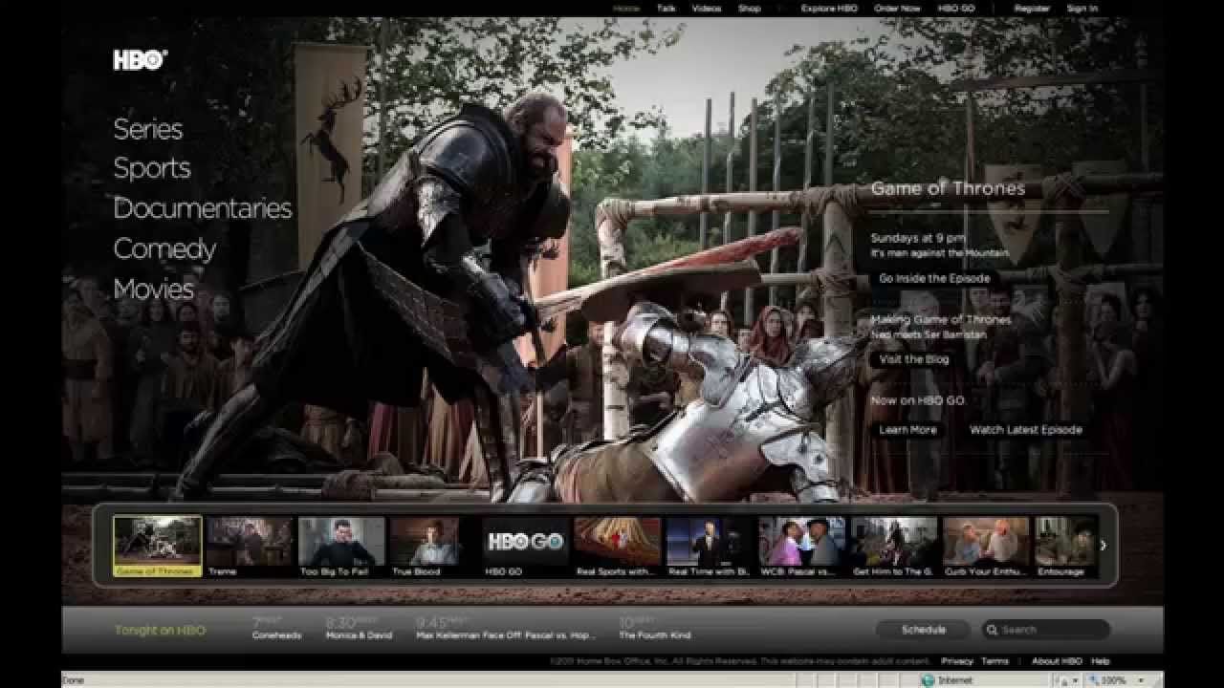Click the 8:30 Monica & David entry
This screenshot has height=688, width=1224.
tap(358, 628)
